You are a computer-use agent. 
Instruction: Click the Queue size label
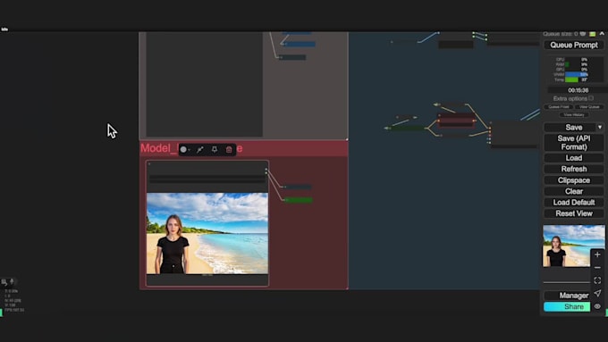click(561, 34)
